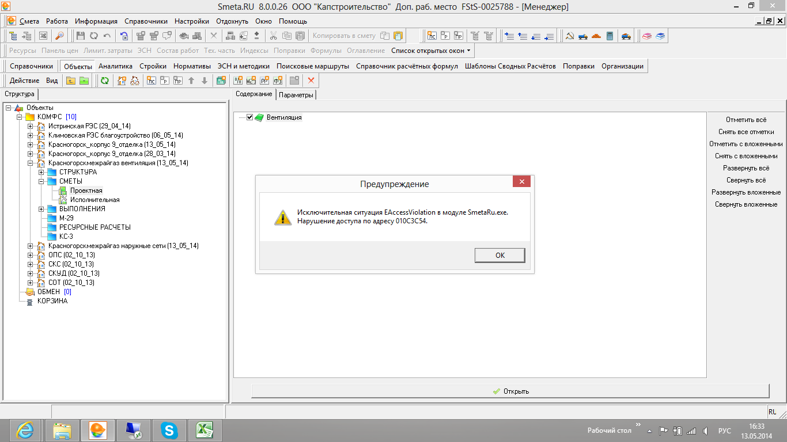Click the save (floppy disk) toolbar icon
The image size is (787, 442).
pos(81,36)
